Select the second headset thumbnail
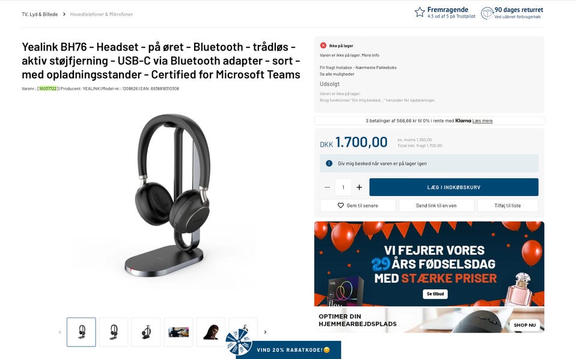The width and height of the screenshot is (577, 359). 114,332
